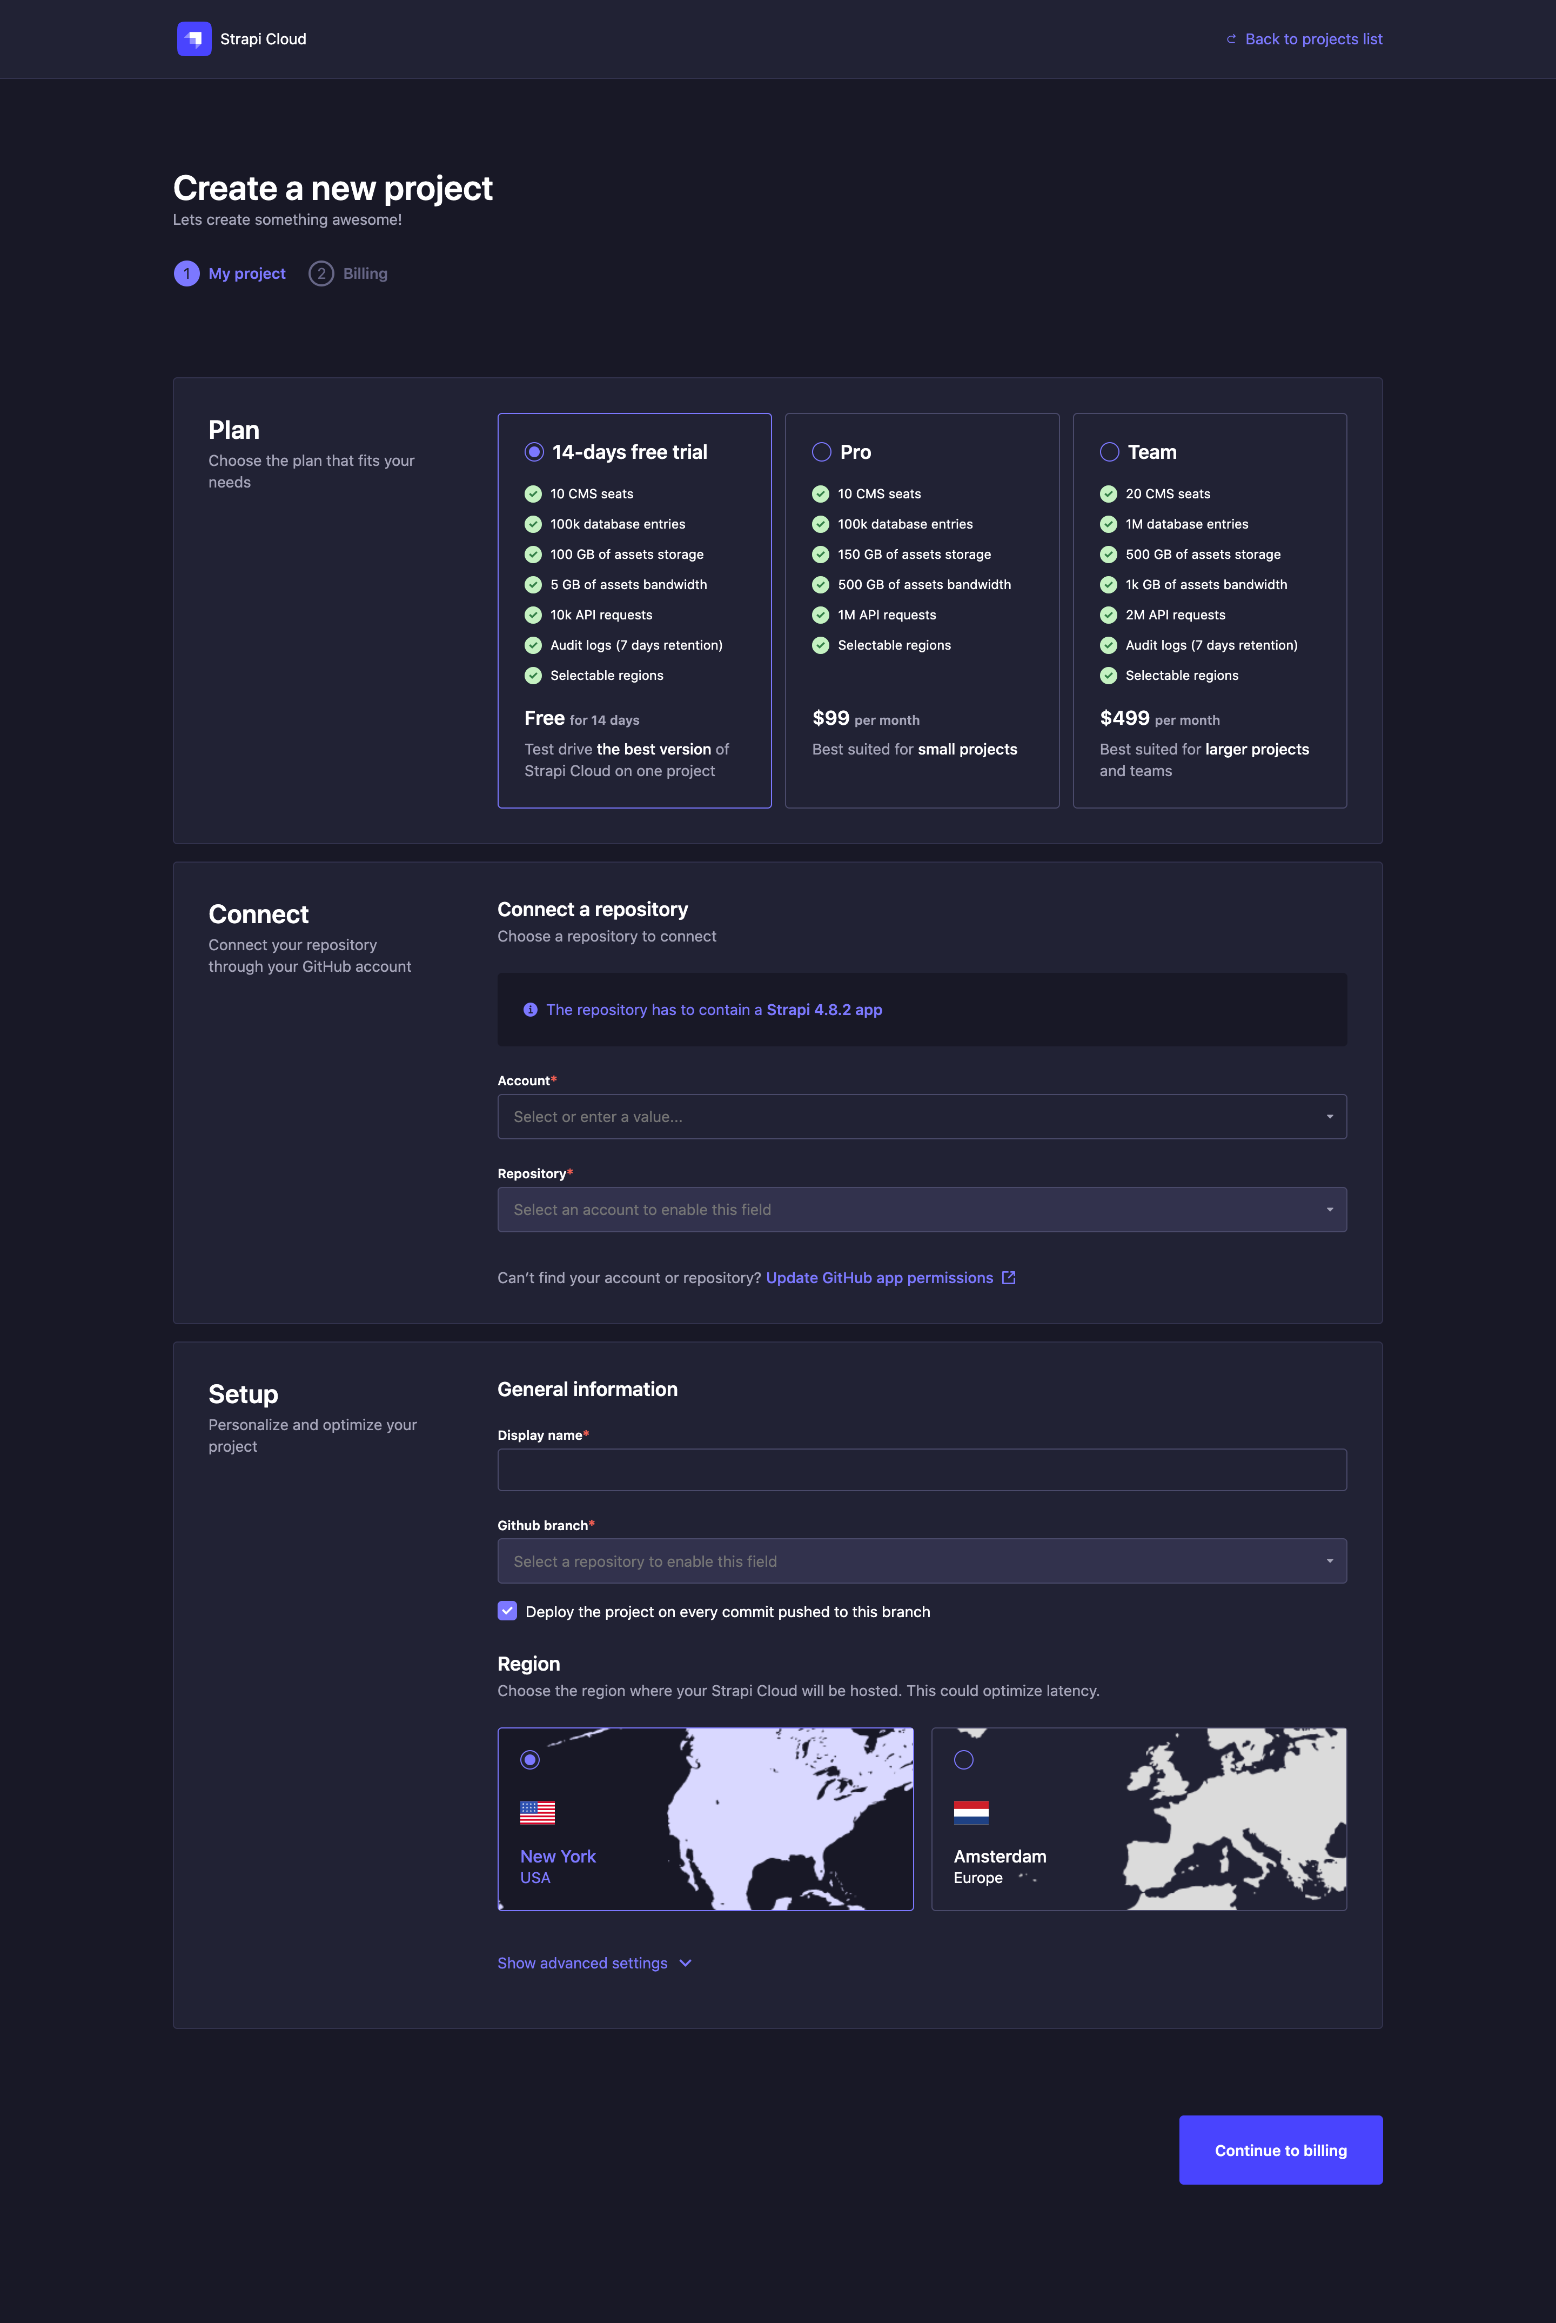Click checkmark beside 500 GB of assets bandwidth
1556x2323 pixels.
click(821, 585)
